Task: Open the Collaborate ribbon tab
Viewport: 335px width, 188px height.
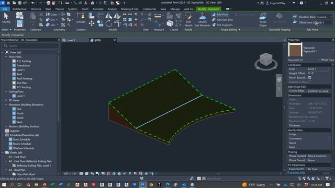Action: pos(149,9)
